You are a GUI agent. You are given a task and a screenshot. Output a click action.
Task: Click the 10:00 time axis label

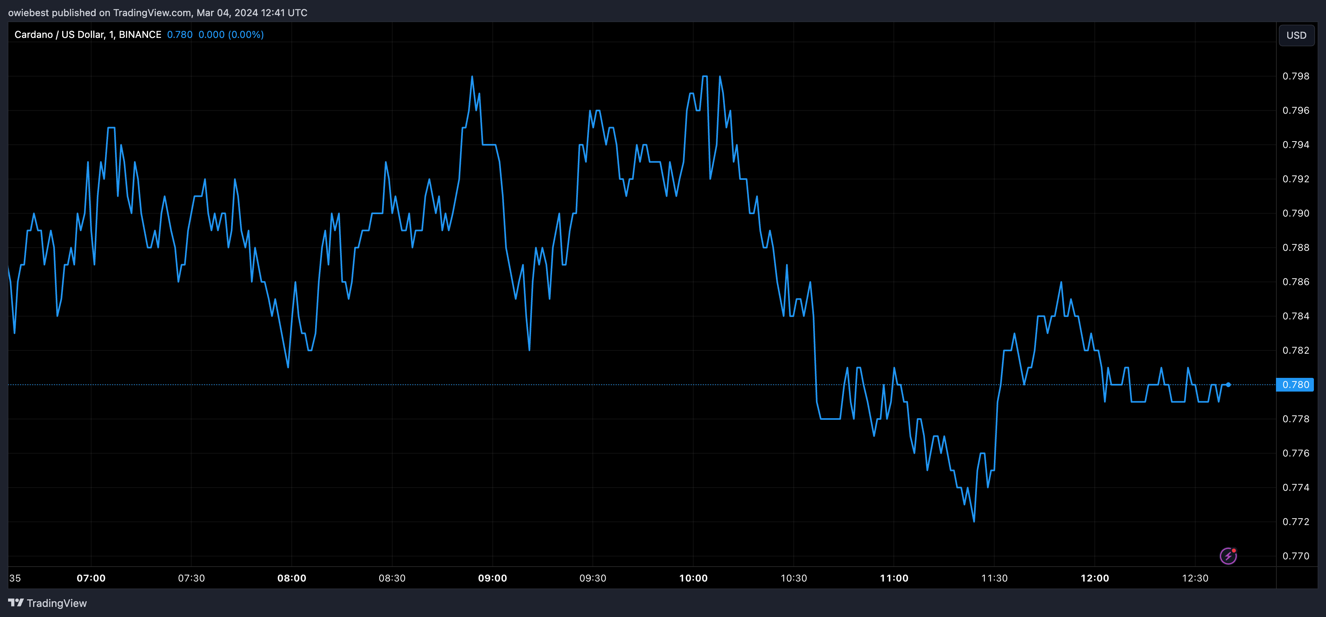coord(693,578)
